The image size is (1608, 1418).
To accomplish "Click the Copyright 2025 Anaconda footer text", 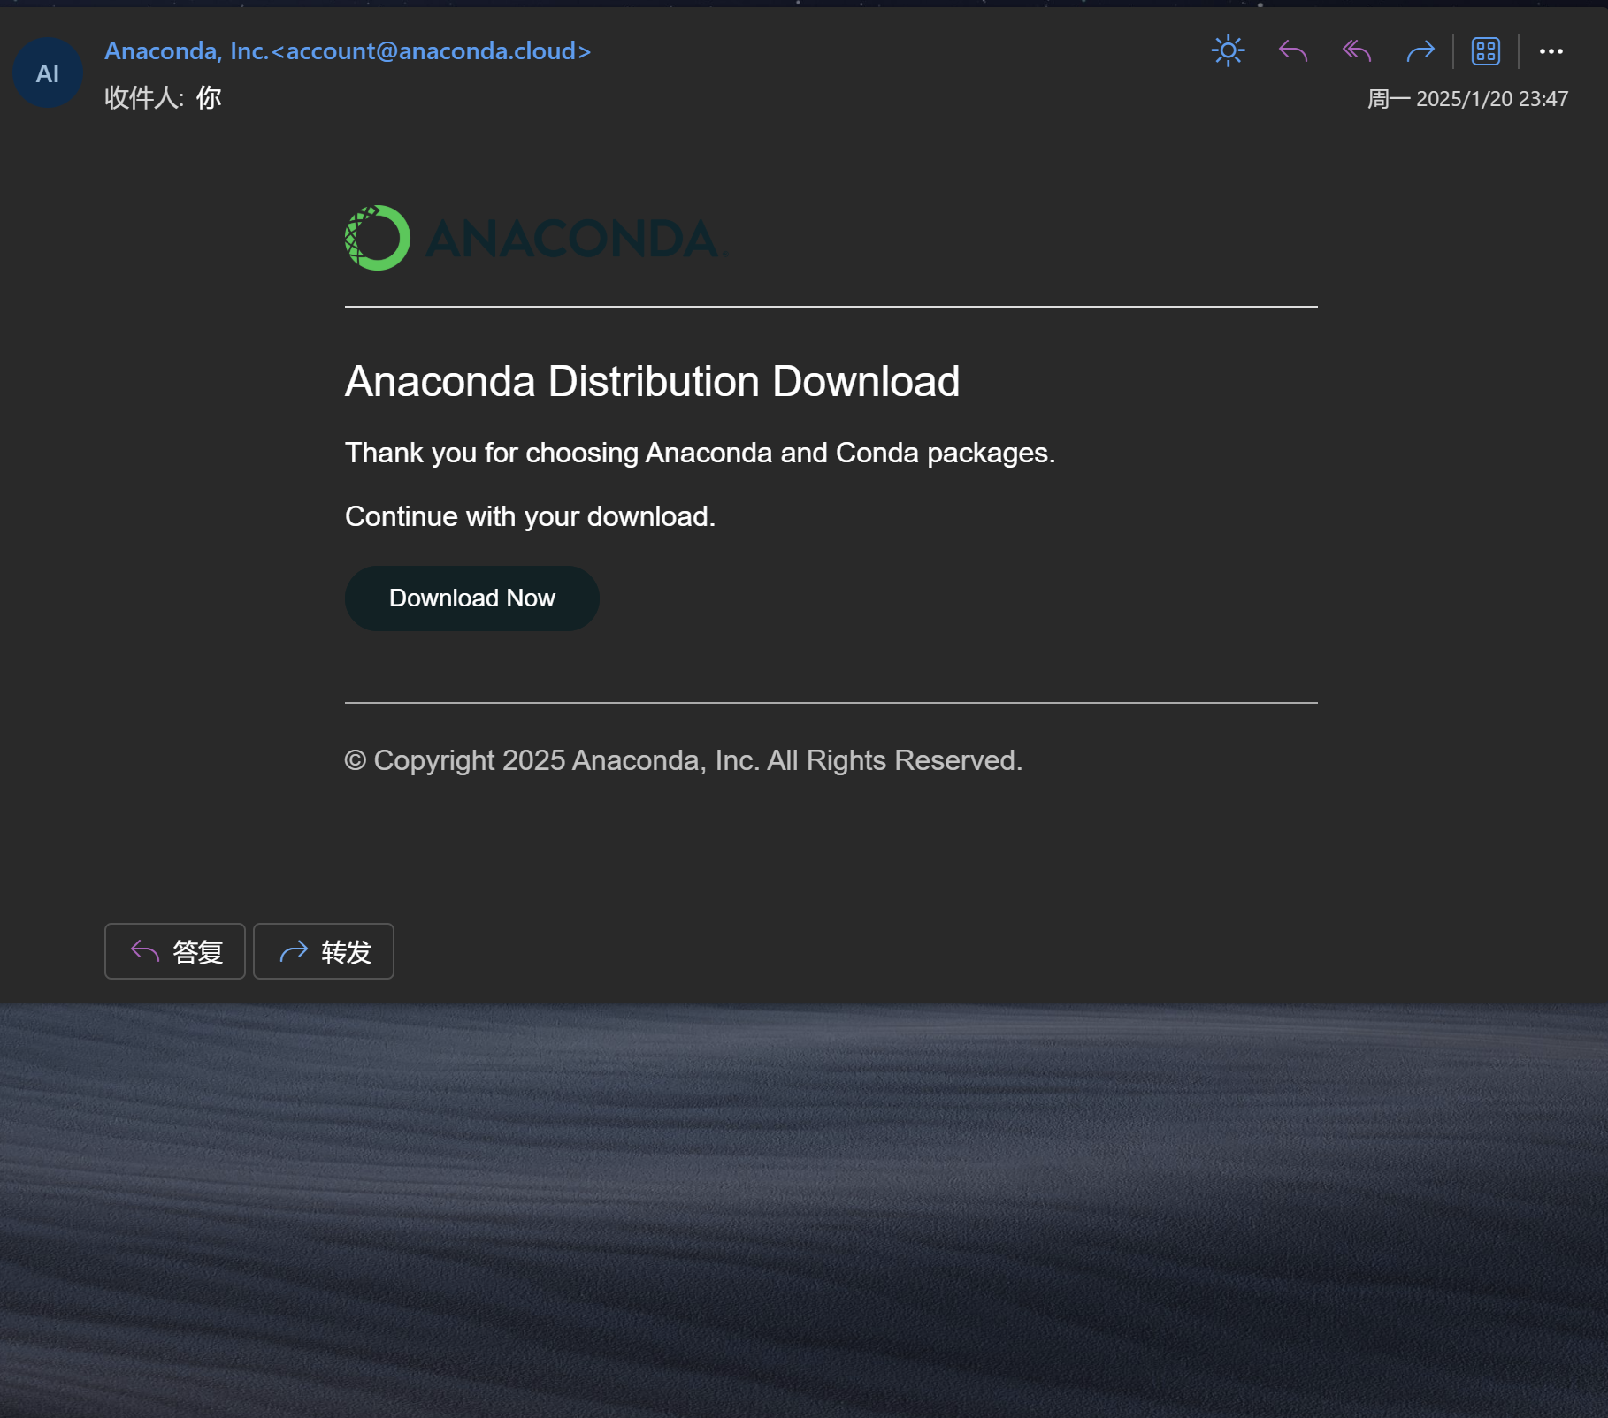I will 683,760.
